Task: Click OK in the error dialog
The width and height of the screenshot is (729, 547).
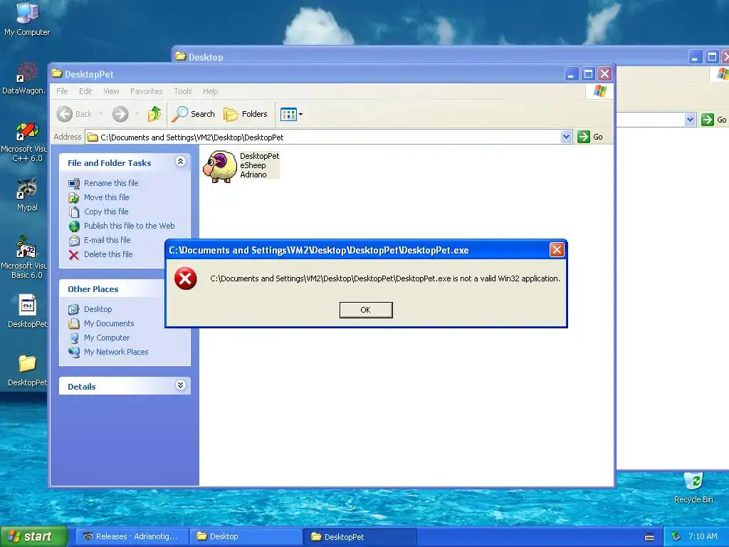Action: 366,310
